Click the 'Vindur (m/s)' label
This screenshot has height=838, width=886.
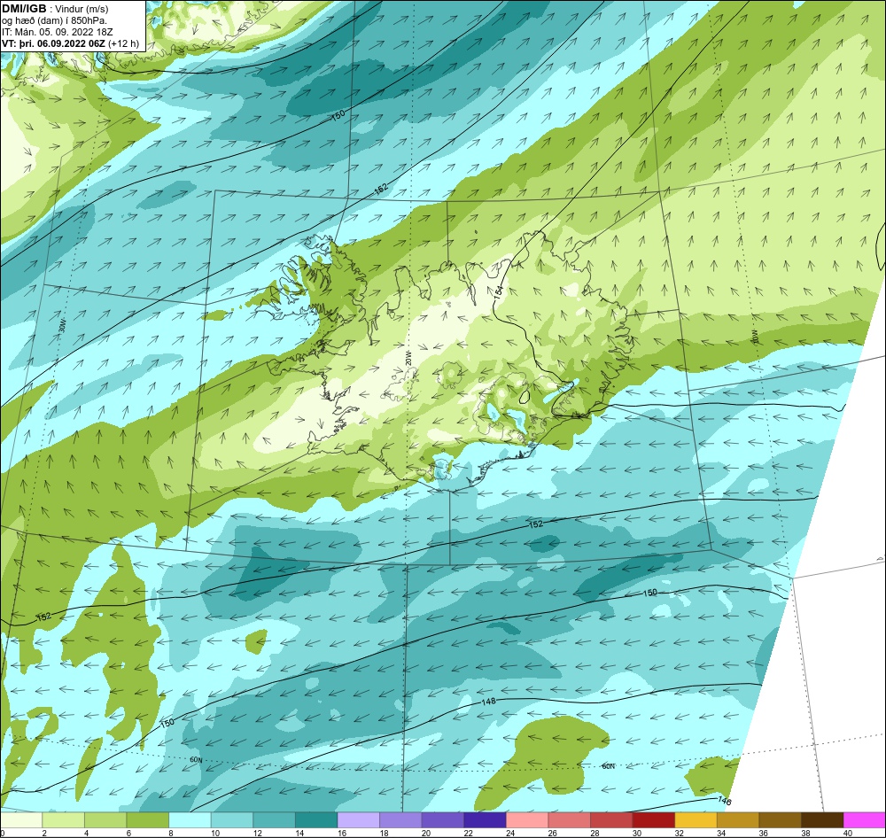82,9
